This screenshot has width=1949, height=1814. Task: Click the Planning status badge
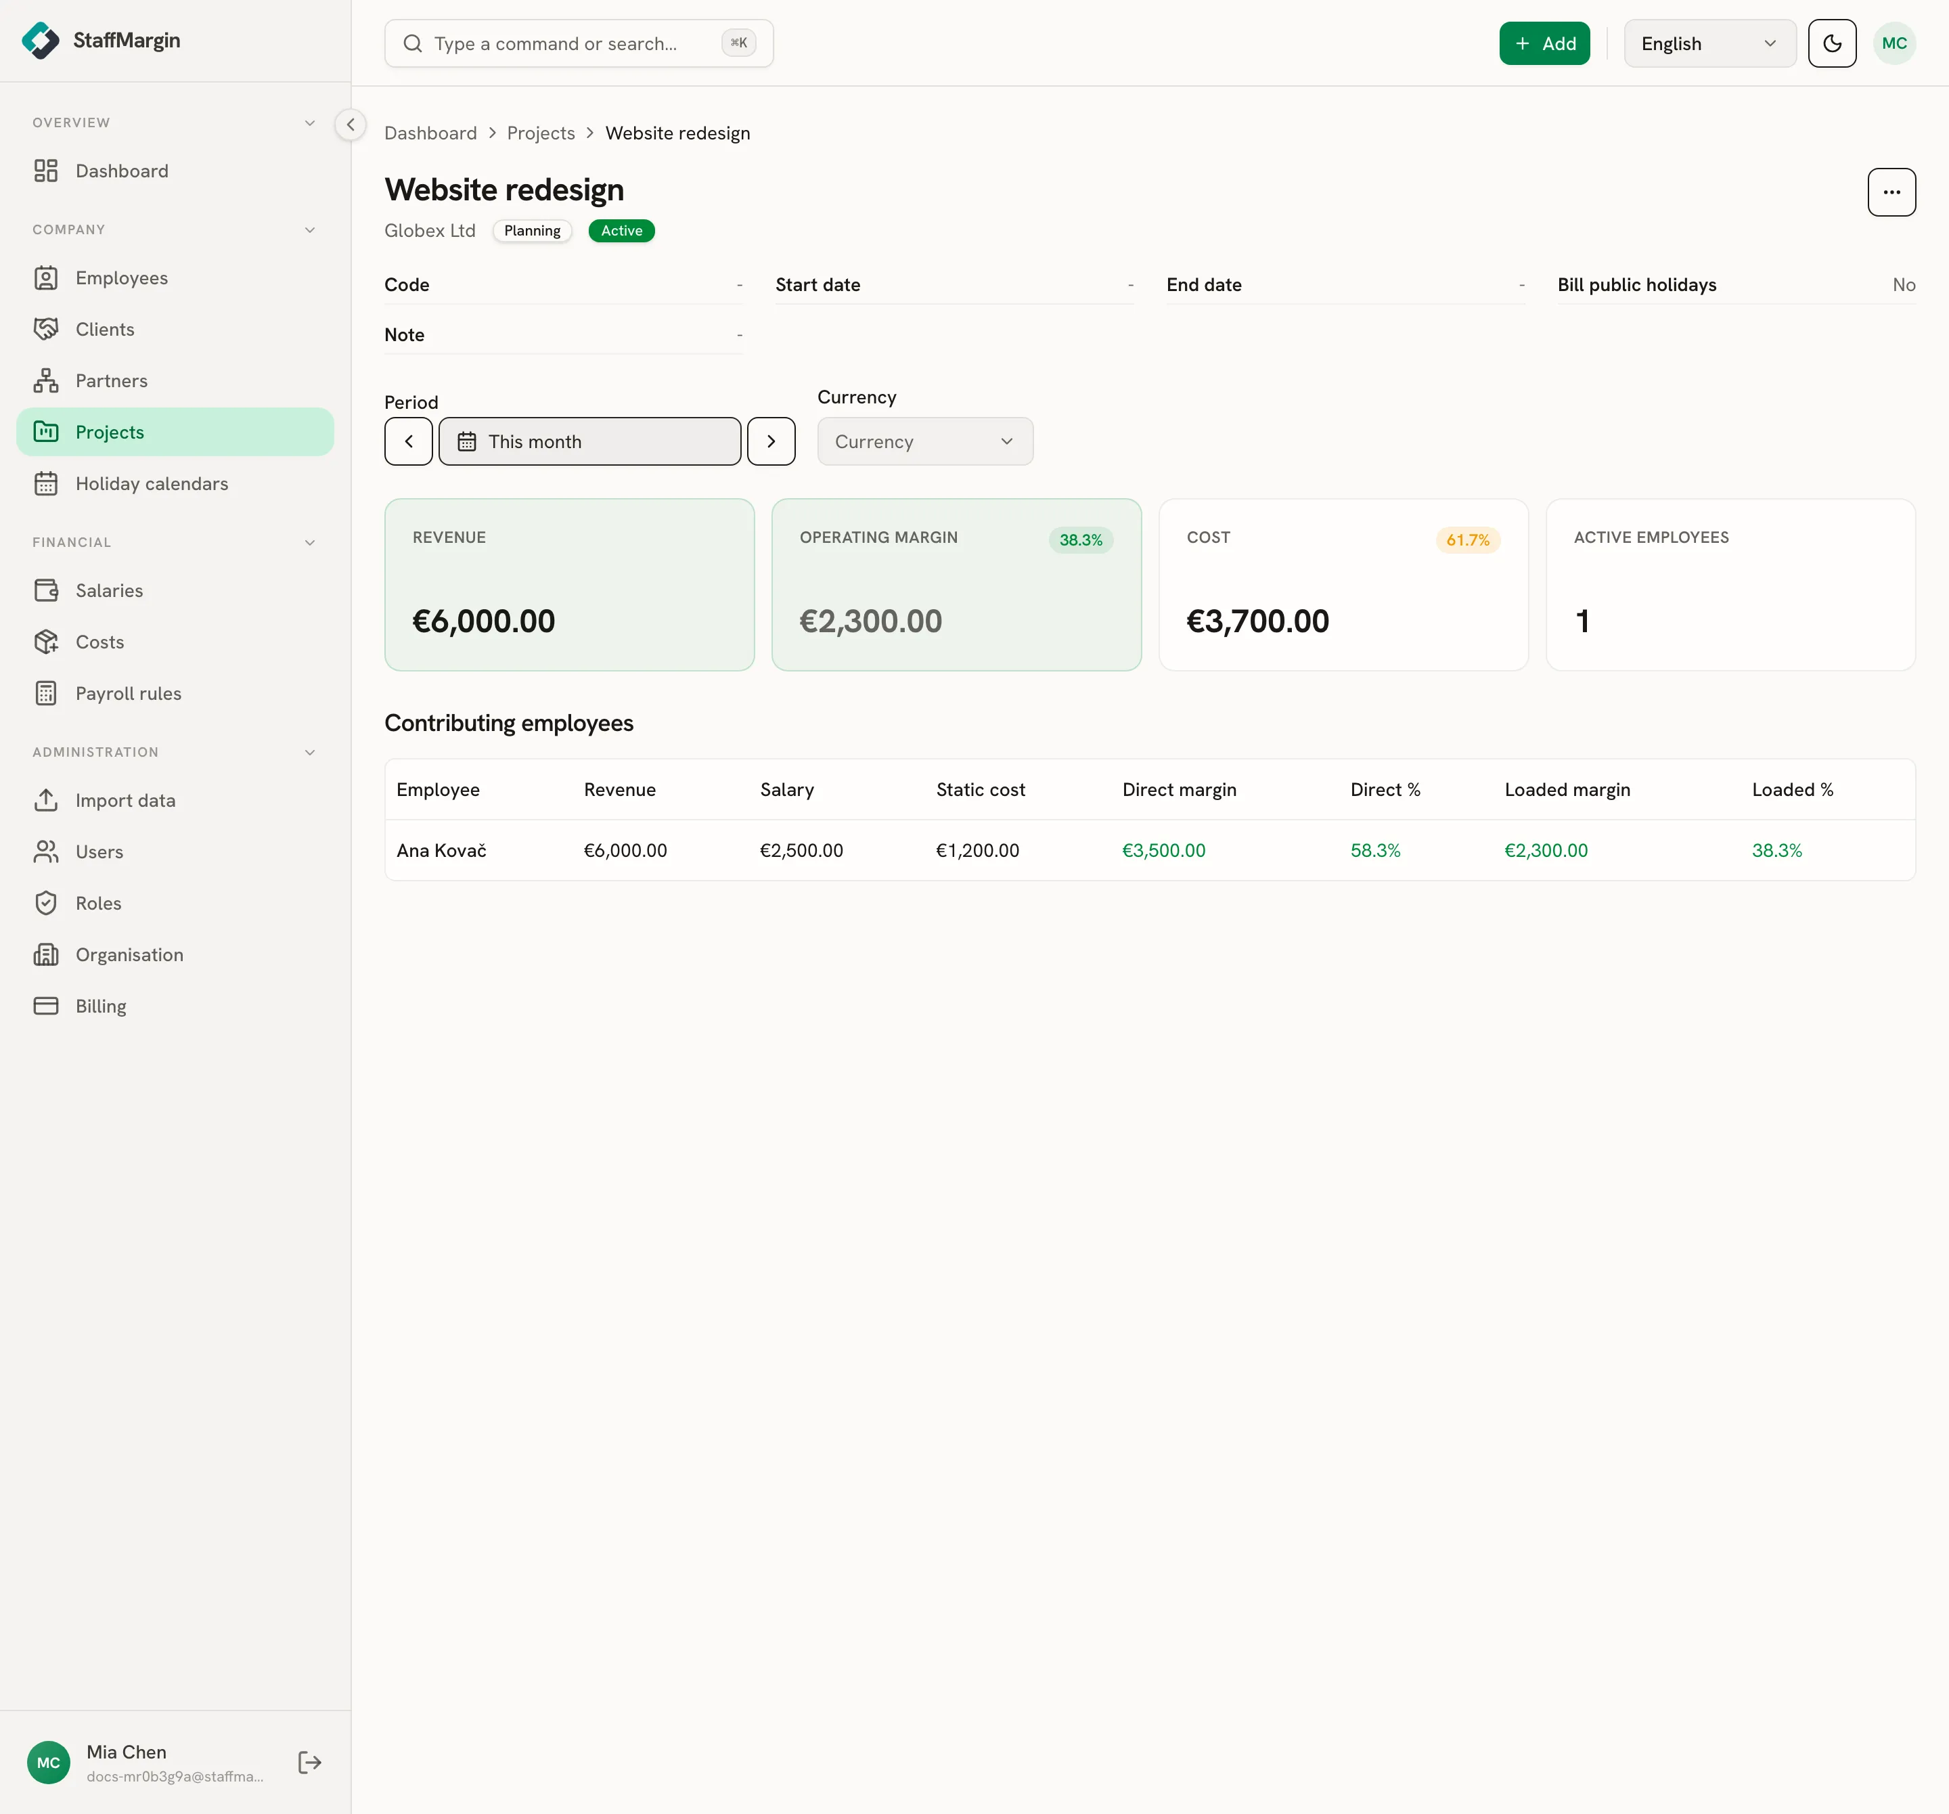533,230
